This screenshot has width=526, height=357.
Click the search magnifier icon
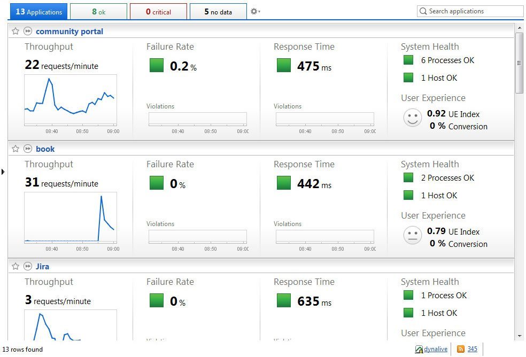[423, 11]
